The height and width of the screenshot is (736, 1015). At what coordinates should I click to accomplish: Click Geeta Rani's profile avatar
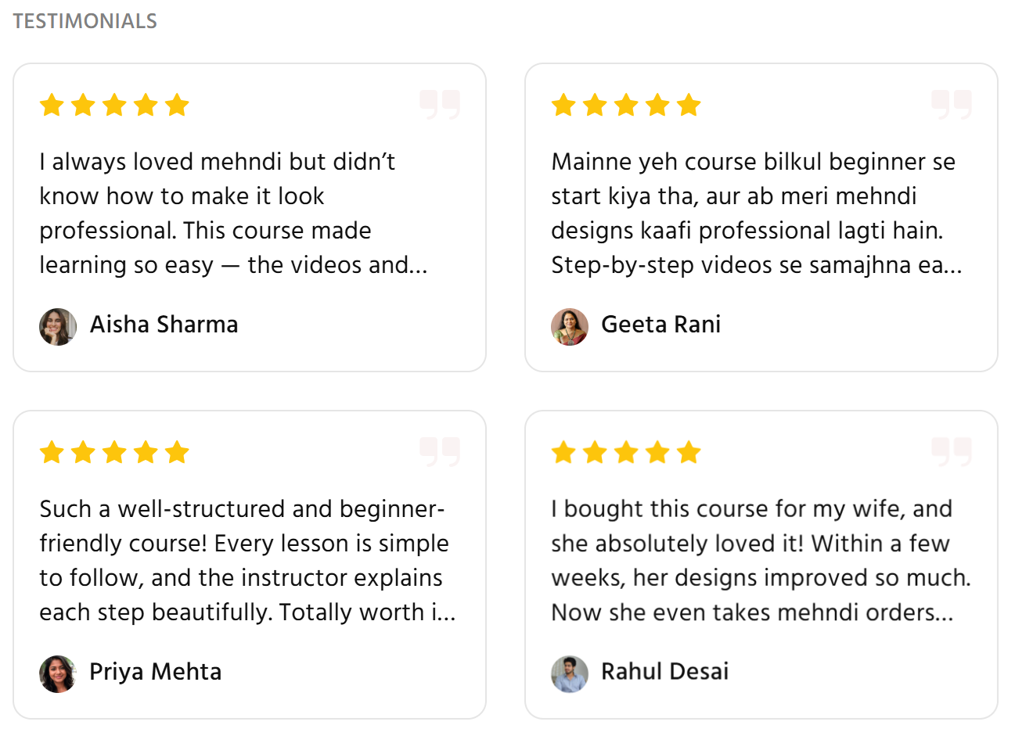point(570,326)
